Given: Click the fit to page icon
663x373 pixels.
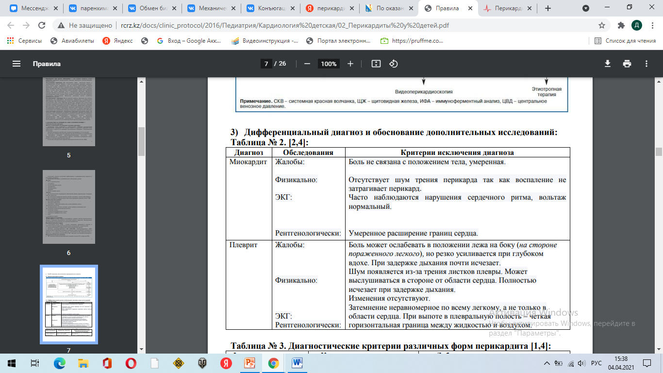Looking at the screenshot, I should click(x=376, y=64).
